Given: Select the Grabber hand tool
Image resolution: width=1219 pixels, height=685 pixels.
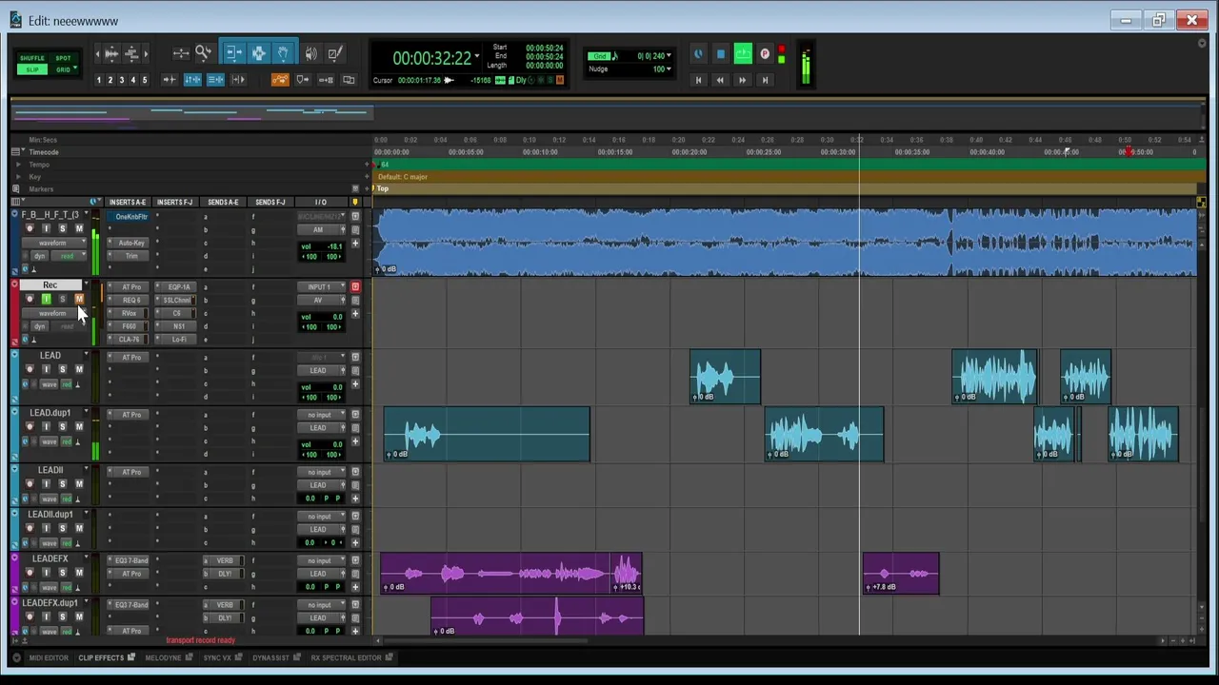Looking at the screenshot, I should [283, 54].
